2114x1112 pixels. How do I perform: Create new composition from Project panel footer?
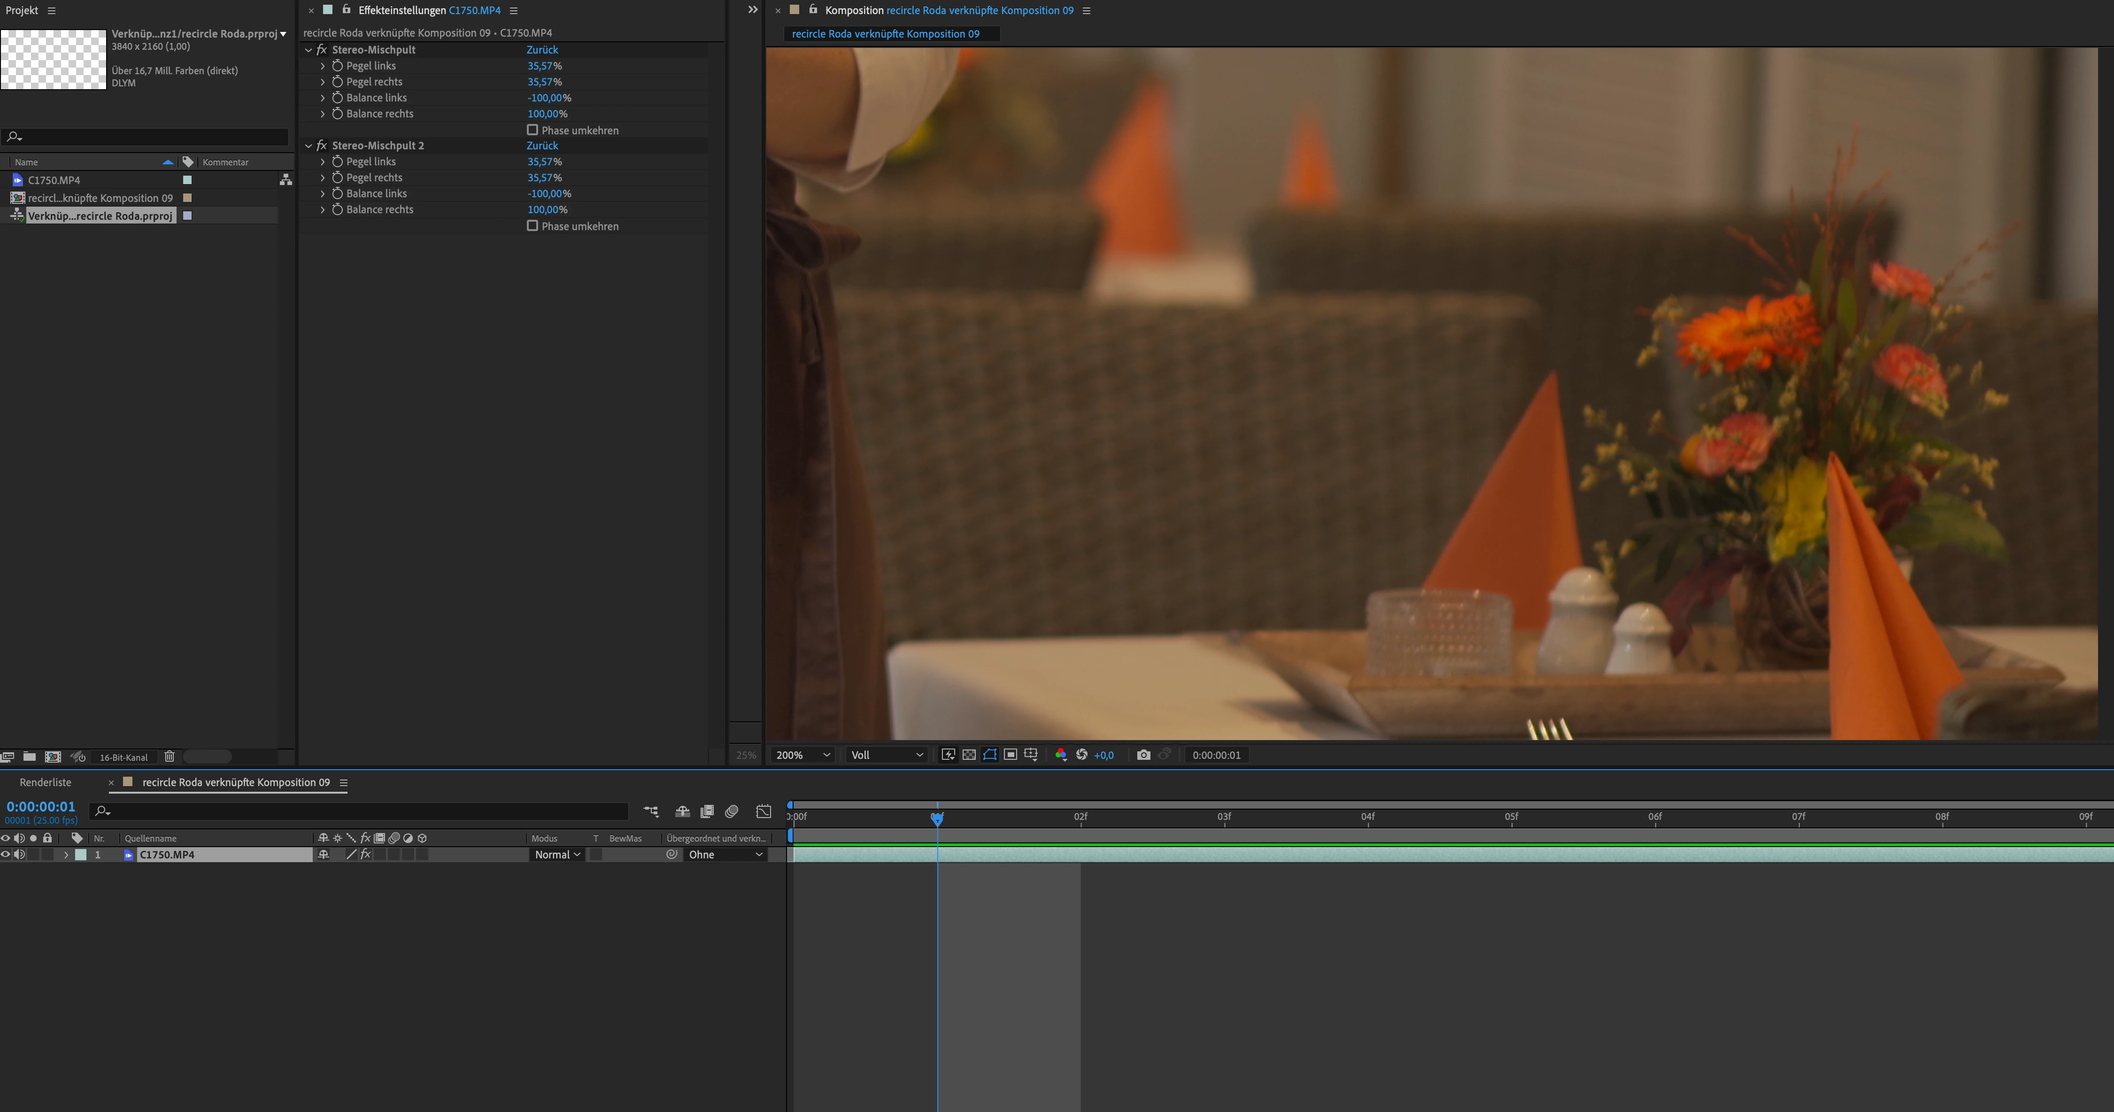(54, 757)
